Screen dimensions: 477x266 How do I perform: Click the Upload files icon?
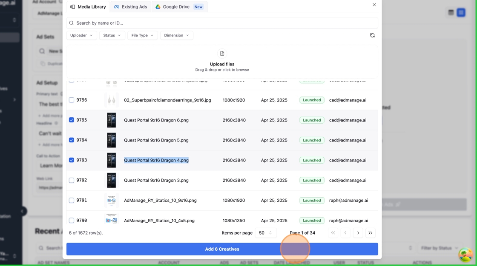point(222,54)
